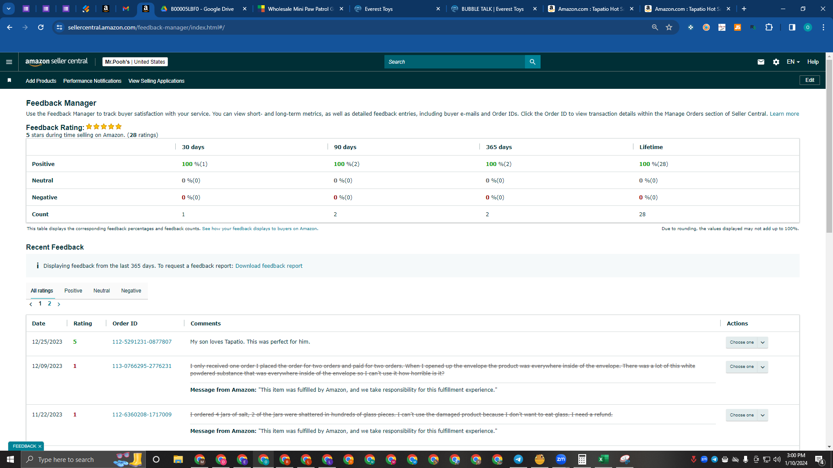The height and width of the screenshot is (468, 833).
Task: Open Performance Notifications link
Action: point(92,81)
